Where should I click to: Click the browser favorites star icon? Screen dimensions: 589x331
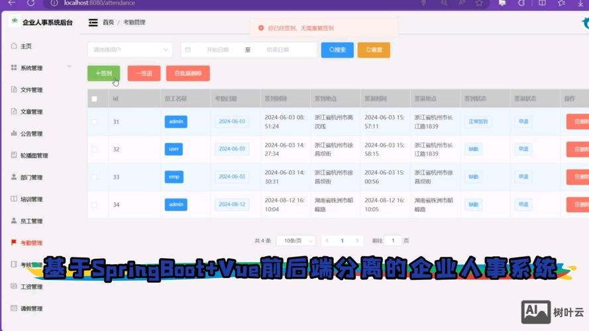click(x=478, y=3)
